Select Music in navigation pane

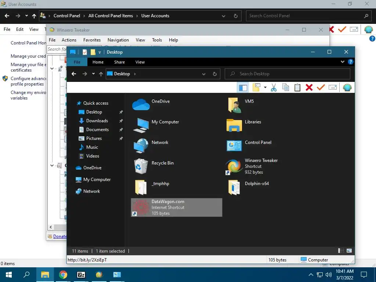coord(92,147)
